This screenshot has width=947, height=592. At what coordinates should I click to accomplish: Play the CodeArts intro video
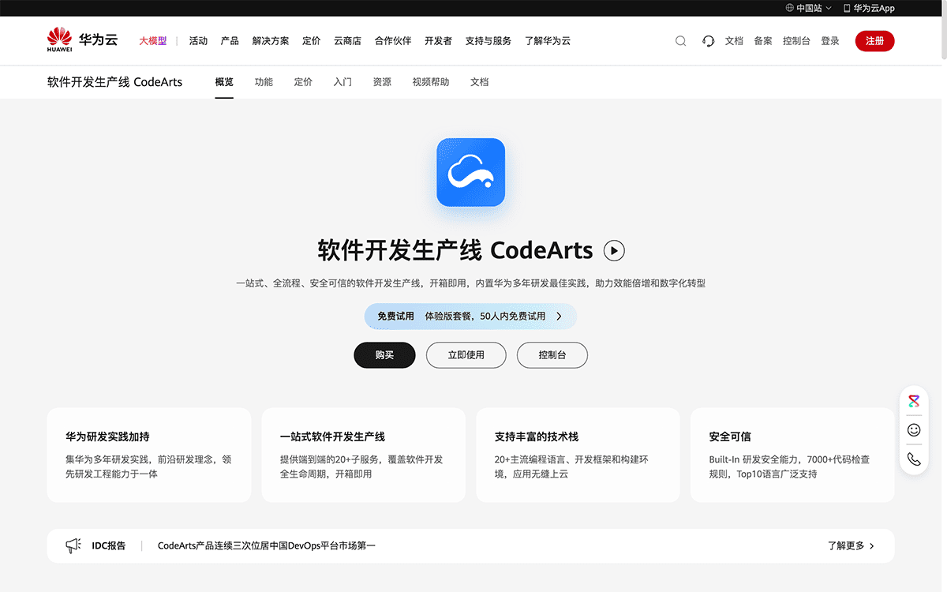tap(614, 251)
